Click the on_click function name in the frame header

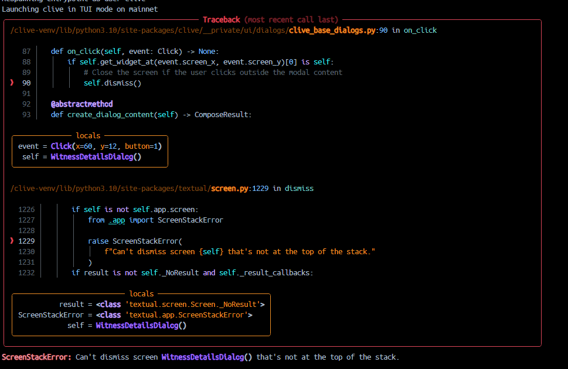420,30
